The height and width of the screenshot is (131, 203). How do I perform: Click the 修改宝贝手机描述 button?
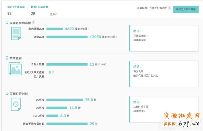186,9
